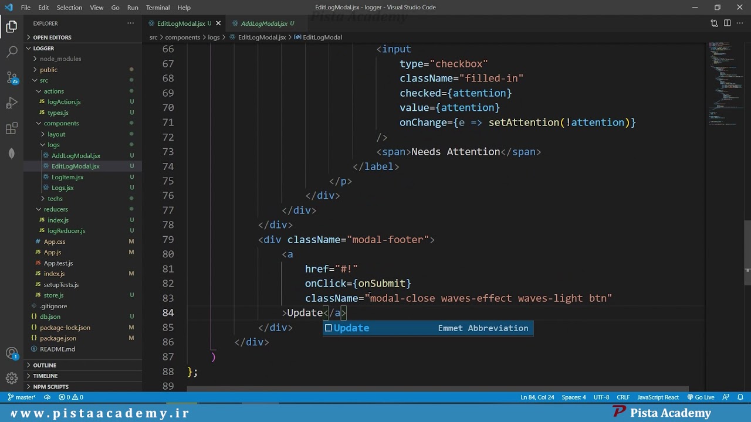Click the notifications bell in status bar
The width and height of the screenshot is (751, 422).
(x=740, y=397)
